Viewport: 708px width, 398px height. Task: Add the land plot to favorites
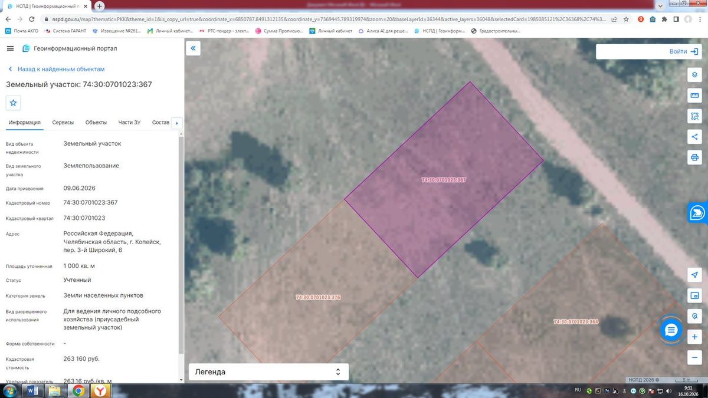[14, 103]
